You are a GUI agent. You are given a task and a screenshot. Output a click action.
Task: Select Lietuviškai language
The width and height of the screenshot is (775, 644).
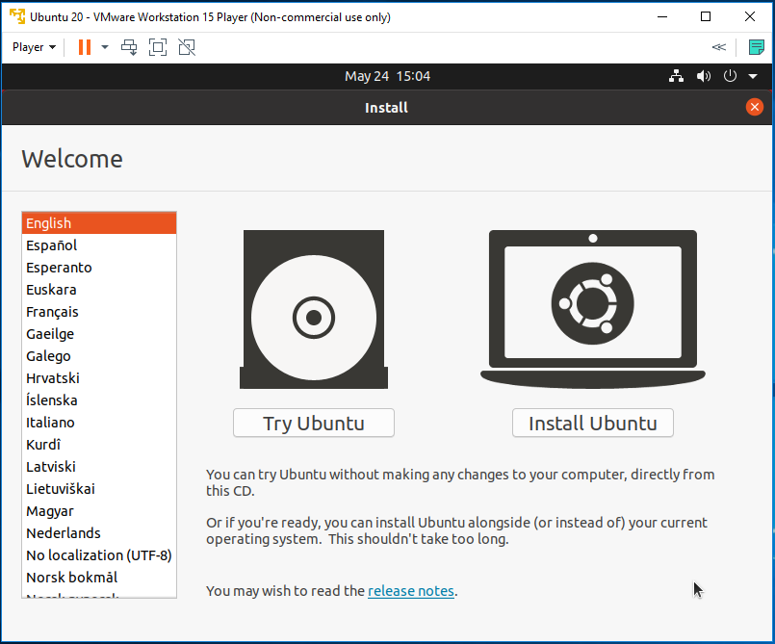tap(99, 489)
